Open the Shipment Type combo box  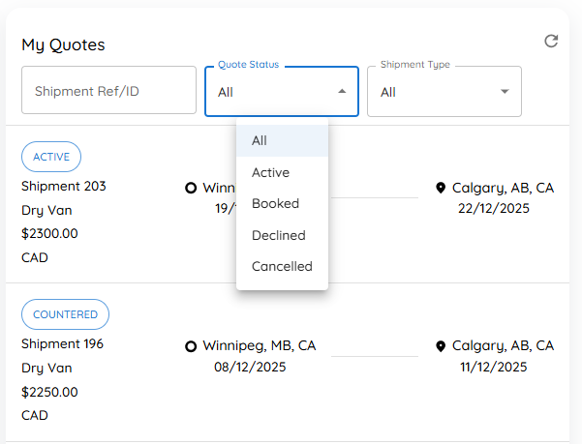(444, 92)
